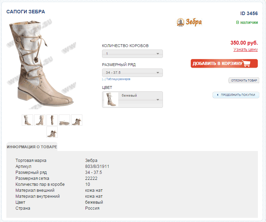Click the large beige boot product image
266x222 pixels.
[x=41, y=64]
